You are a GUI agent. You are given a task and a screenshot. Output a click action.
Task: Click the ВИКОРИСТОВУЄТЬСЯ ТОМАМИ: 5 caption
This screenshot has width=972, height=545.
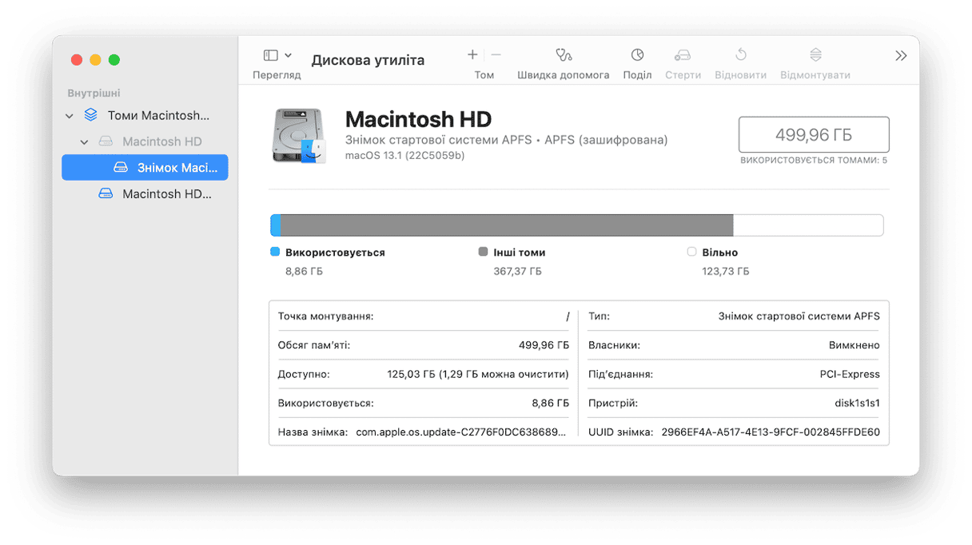click(814, 161)
